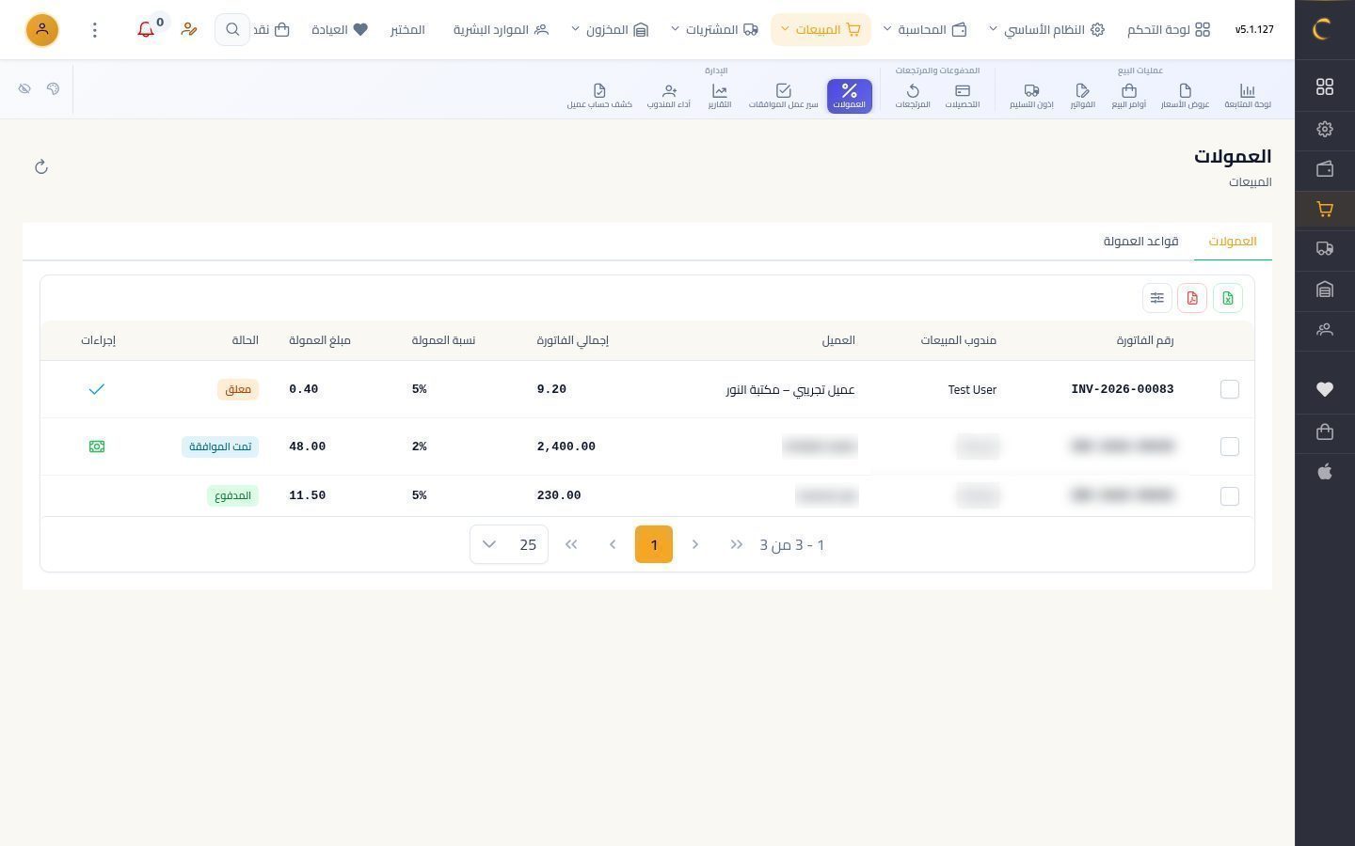
Task: Toggle the hide-eye icon in toolbar
Action: (24, 88)
